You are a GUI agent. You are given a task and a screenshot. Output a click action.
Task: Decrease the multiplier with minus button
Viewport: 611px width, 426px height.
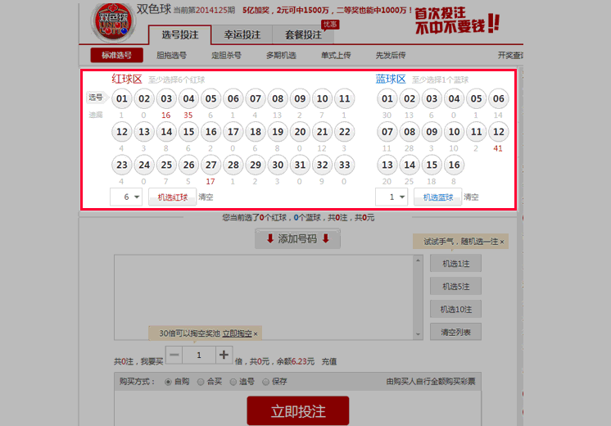pyautogui.click(x=174, y=355)
